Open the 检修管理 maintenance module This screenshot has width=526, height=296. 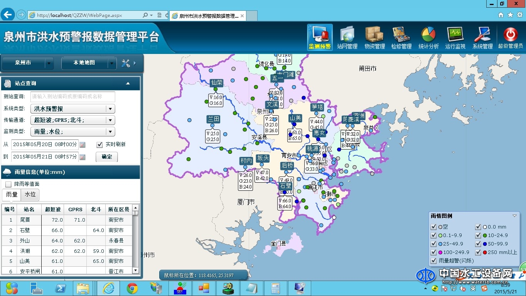401,37
